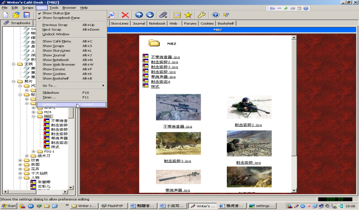Select Show Web Browser entry
This screenshot has width=359, height=210.
(71, 65)
